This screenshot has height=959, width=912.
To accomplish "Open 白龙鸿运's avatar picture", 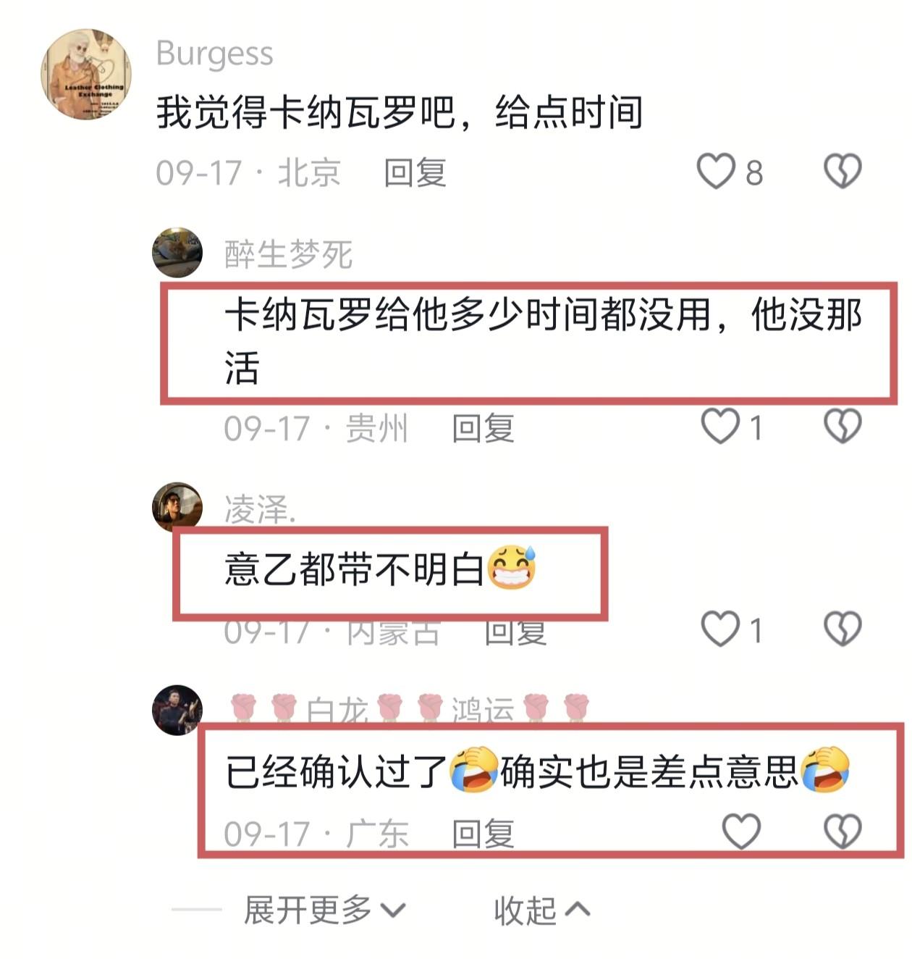I will [177, 710].
